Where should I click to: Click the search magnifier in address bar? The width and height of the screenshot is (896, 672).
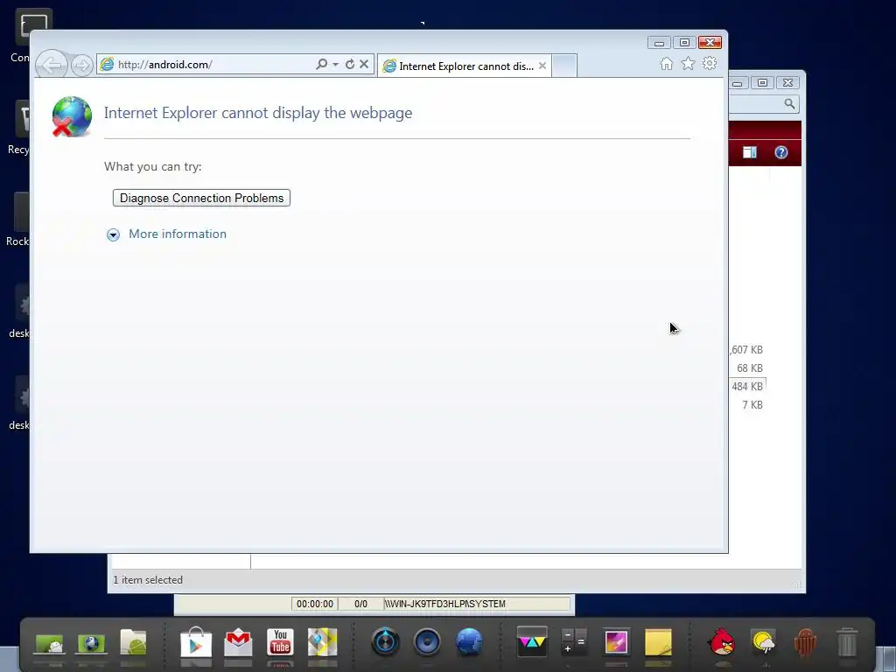coord(322,64)
